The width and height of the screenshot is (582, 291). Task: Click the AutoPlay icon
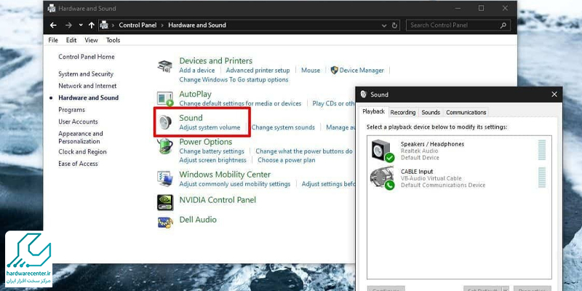pos(165,99)
